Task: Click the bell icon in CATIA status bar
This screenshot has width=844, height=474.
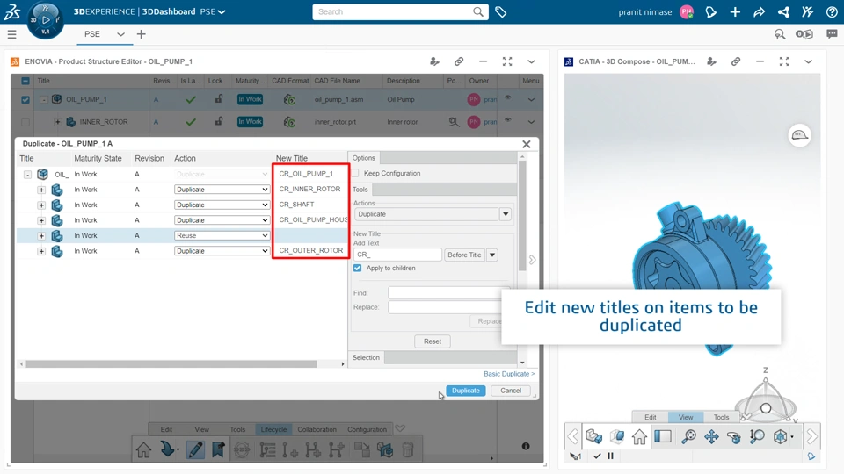Action: pyautogui.click(x=811, y=456)
